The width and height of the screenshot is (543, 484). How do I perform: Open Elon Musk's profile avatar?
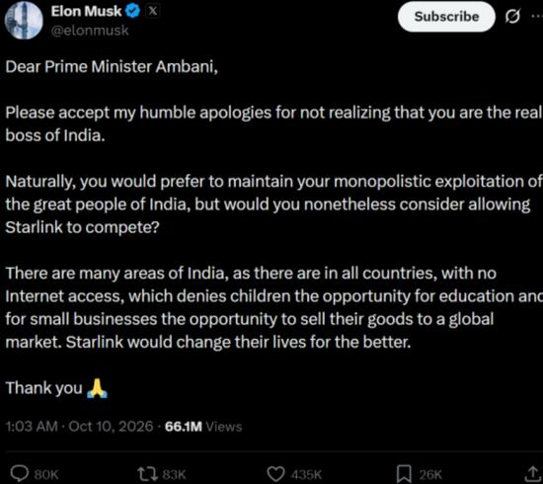coord(24,20)
